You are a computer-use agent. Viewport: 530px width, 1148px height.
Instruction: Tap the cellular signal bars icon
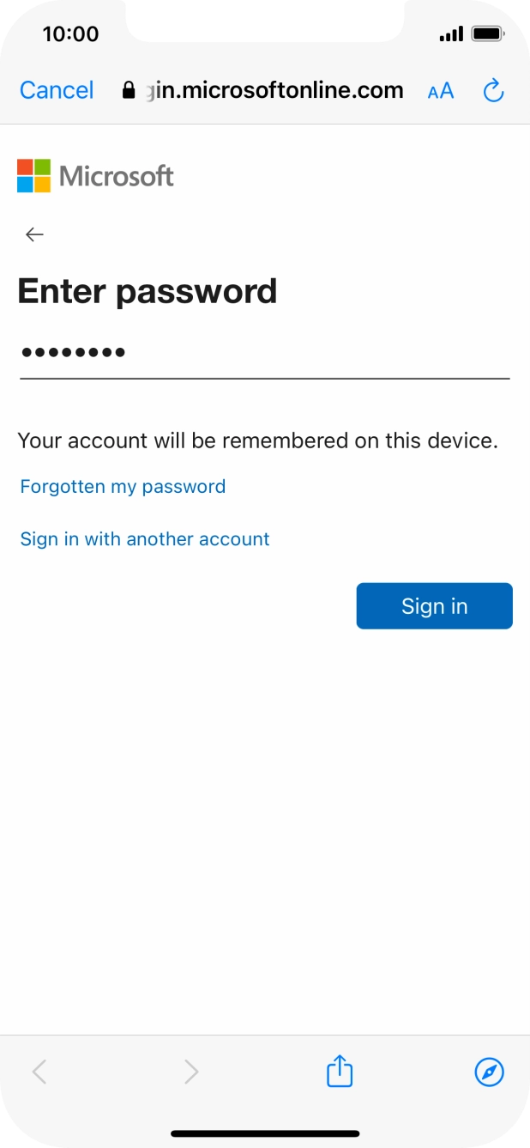click(x=450, y=34)
